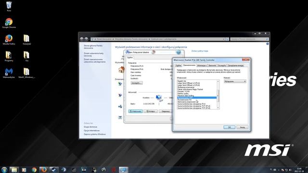Screen dimensions: 308x173
Task: Open the 'Zapora systemu Windows' link
Action: (x=95, y=135)
